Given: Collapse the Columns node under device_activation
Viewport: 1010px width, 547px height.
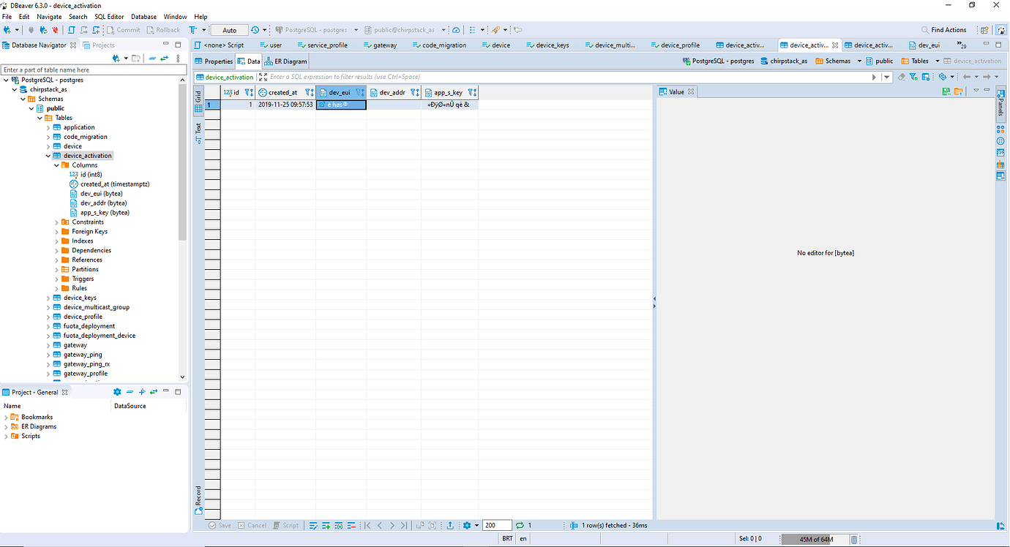Looking at the screenshot, I should (56, 165).
